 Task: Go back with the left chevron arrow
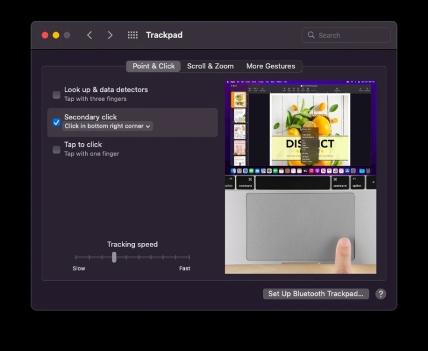tap(90, 35)
